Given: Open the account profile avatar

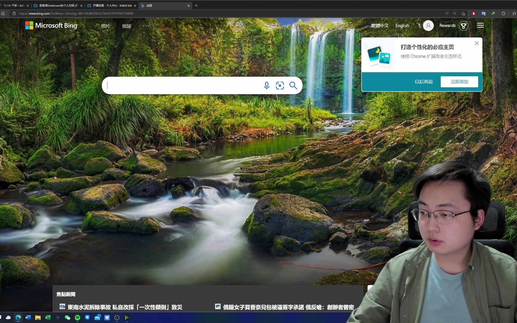Looking at the screenshot, I should tap(428, 26).
